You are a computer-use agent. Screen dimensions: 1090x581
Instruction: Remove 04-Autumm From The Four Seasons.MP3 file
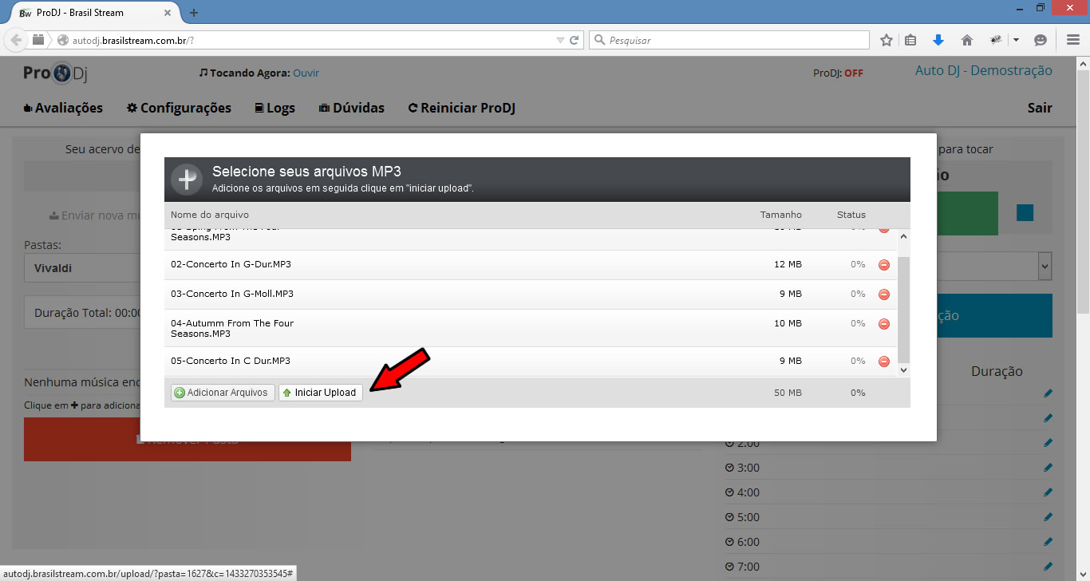(x=884, y=324)
